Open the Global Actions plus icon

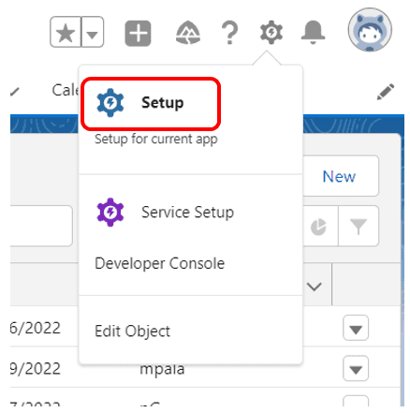point(138,33)
